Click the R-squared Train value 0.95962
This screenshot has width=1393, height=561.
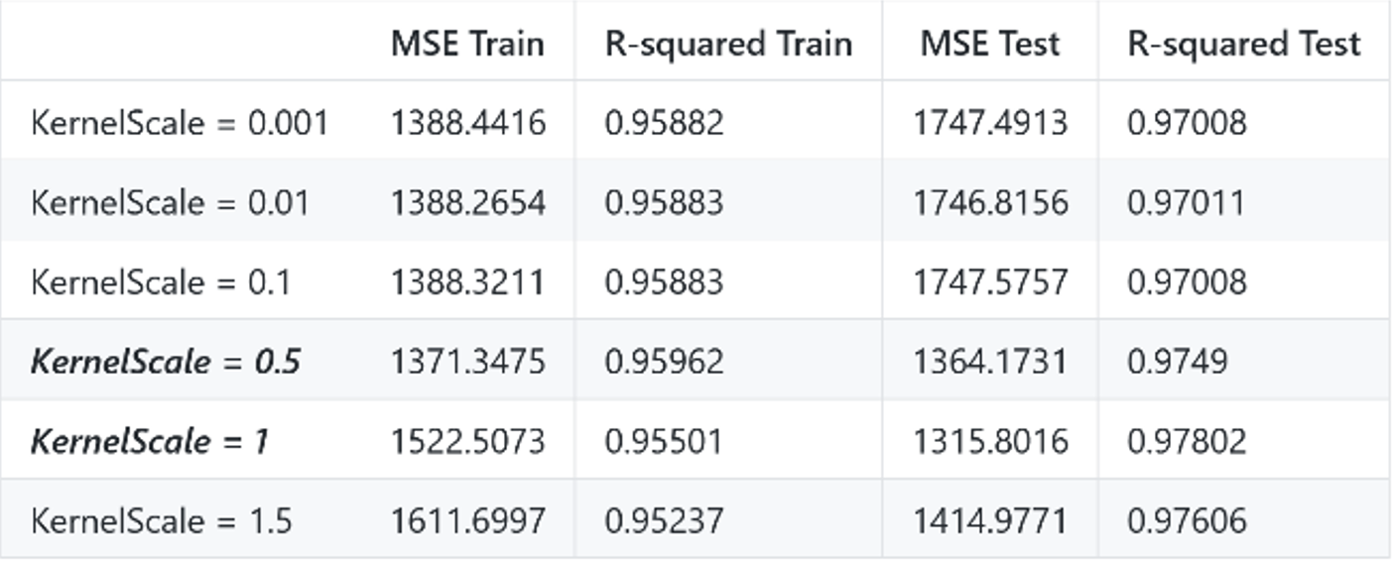point(664,362)
